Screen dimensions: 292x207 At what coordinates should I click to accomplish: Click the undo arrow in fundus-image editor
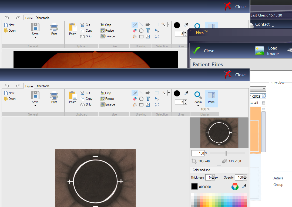click(7, 17)
